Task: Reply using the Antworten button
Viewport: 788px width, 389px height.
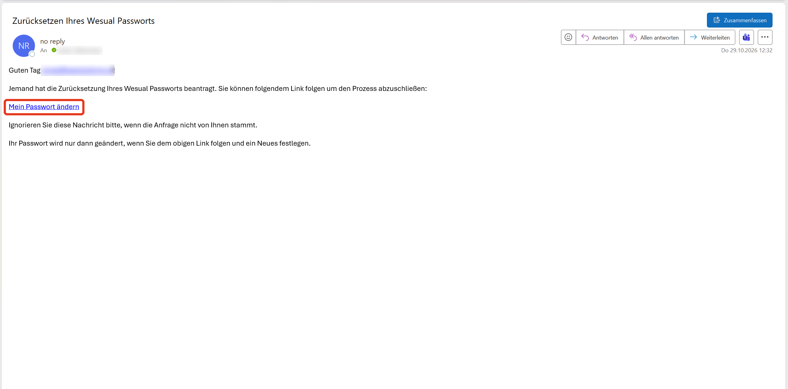Action: click(600, 37)
